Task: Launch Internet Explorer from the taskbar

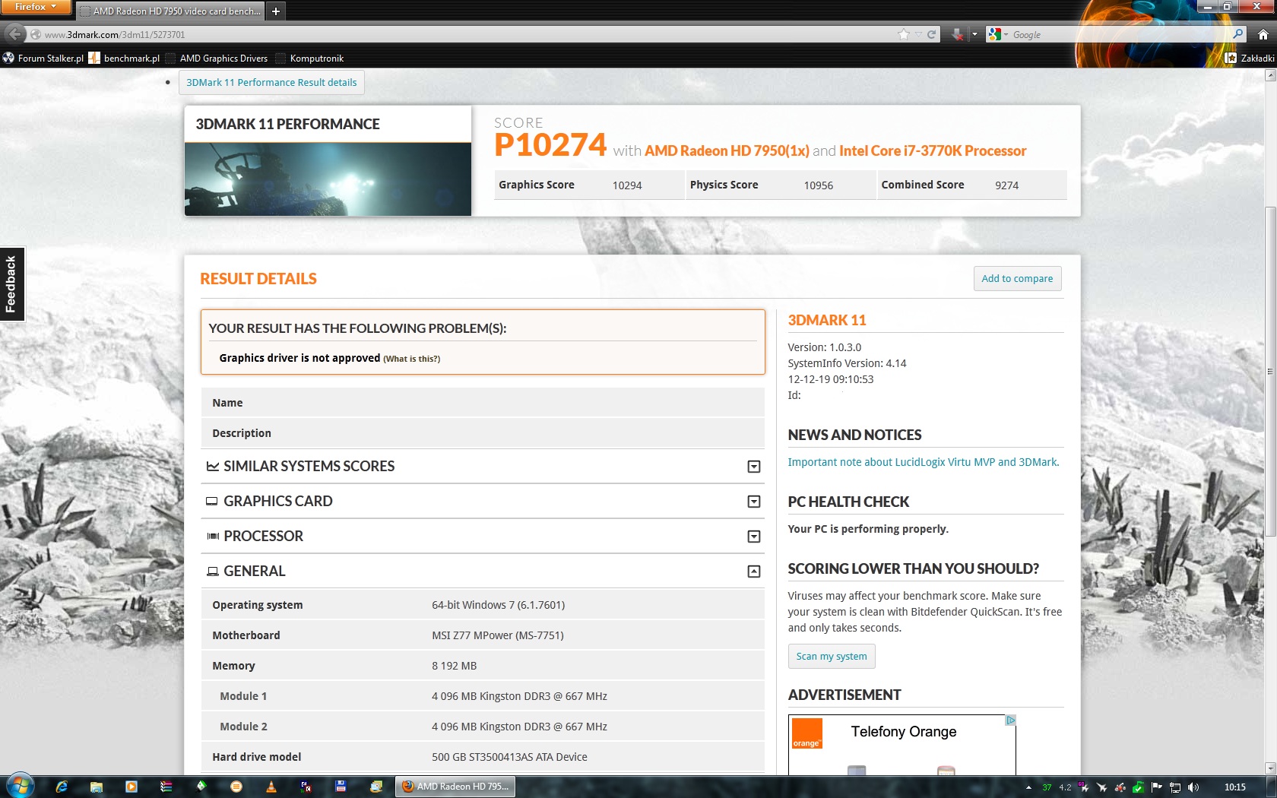Action: [x=62, y=787]
